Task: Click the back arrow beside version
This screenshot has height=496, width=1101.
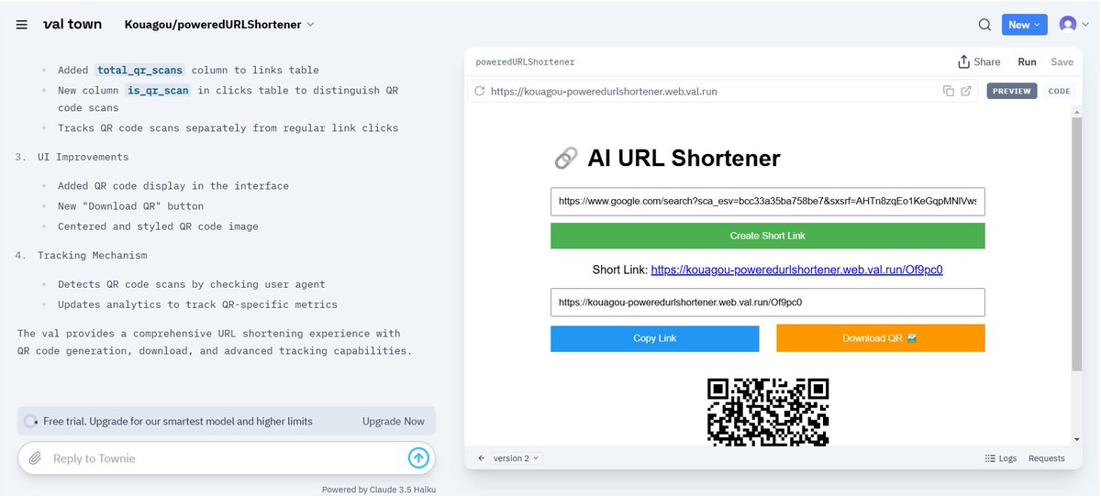Action: [x=482, y=457]
